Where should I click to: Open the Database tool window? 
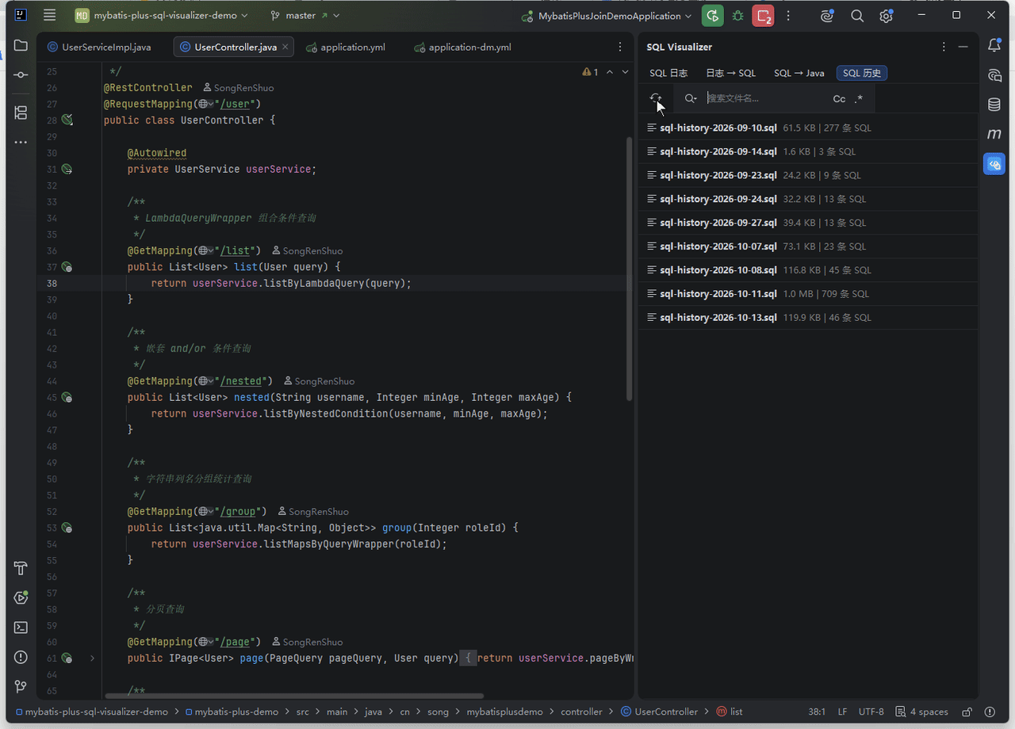click(x=994, y=105)
